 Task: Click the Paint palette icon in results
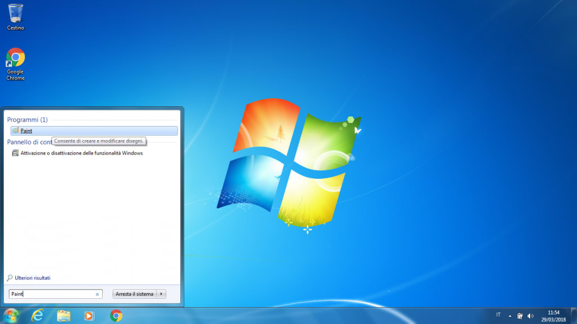(15, 130)
